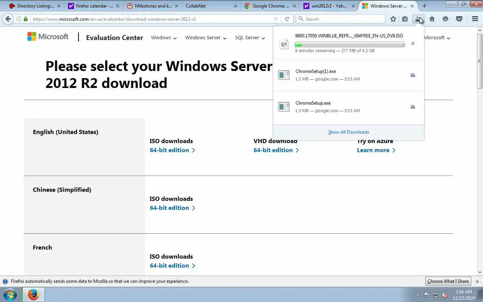483x302 pixels.
Task: Expand the SQL Server navigation menu
Action: 250,38
